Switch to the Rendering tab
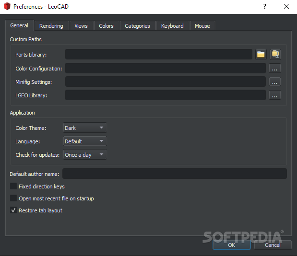The height and width of the screenshot is (256, 297). [x=51, y=26]
